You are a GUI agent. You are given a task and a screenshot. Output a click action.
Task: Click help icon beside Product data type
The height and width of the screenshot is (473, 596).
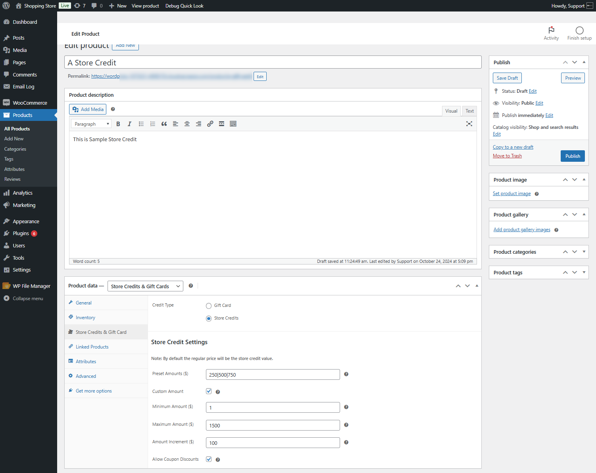point(191,285)
